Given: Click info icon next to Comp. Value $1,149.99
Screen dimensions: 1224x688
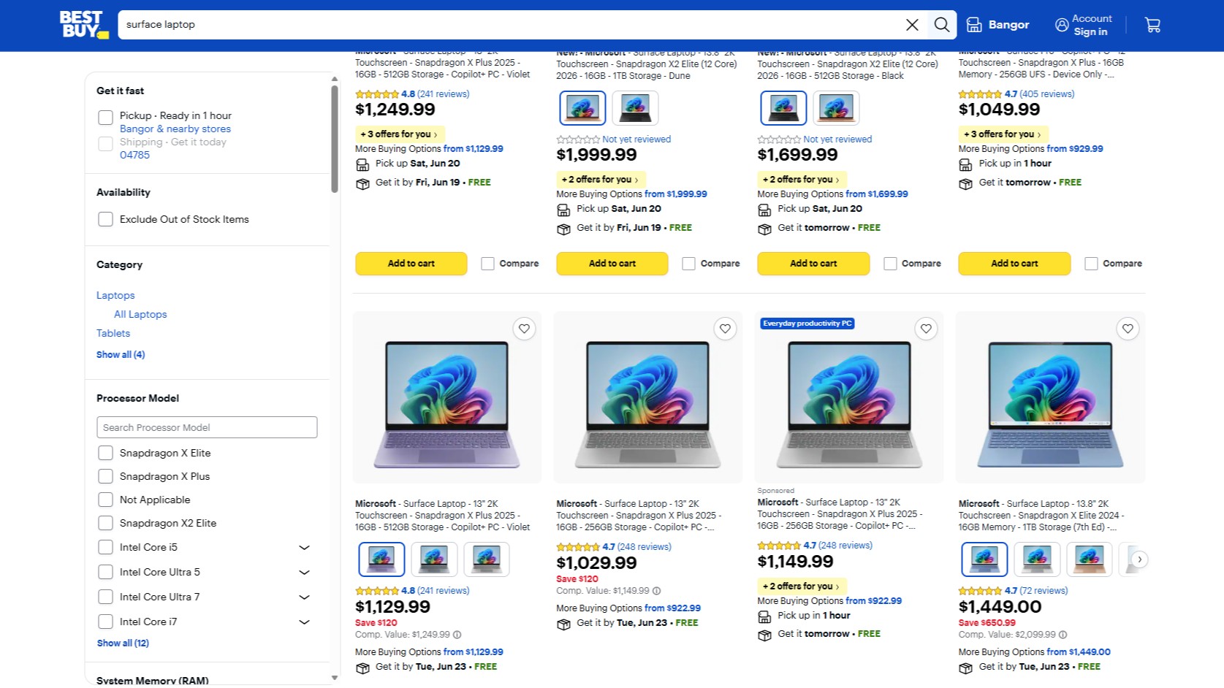Looking at the screenshot, I should point(656,591).
